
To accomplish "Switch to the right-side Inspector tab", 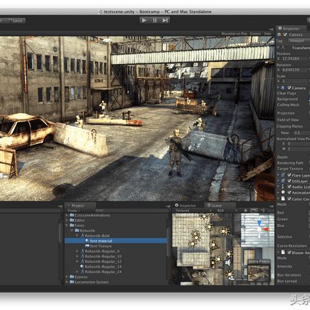I will pos(291,28).
